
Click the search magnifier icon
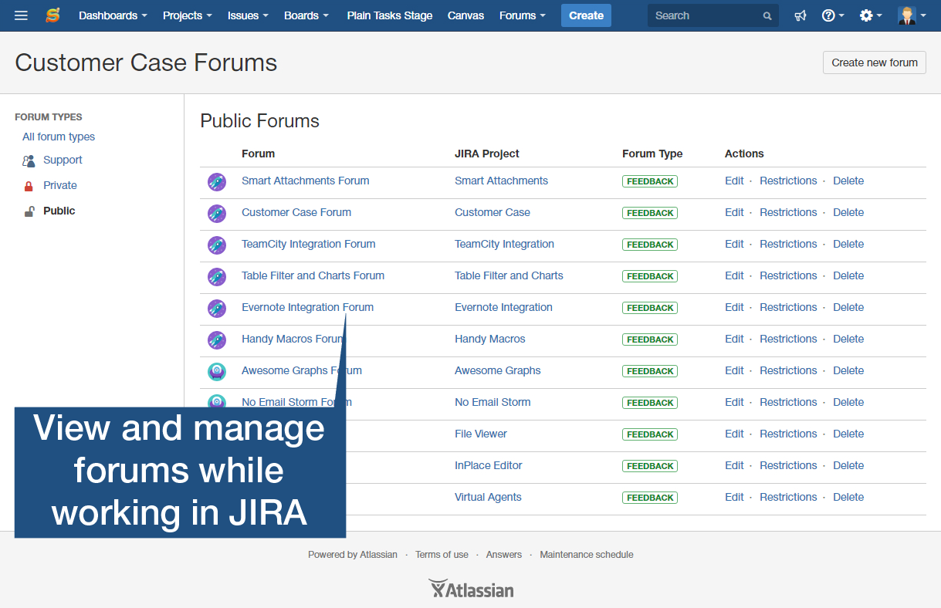point(767,16)
